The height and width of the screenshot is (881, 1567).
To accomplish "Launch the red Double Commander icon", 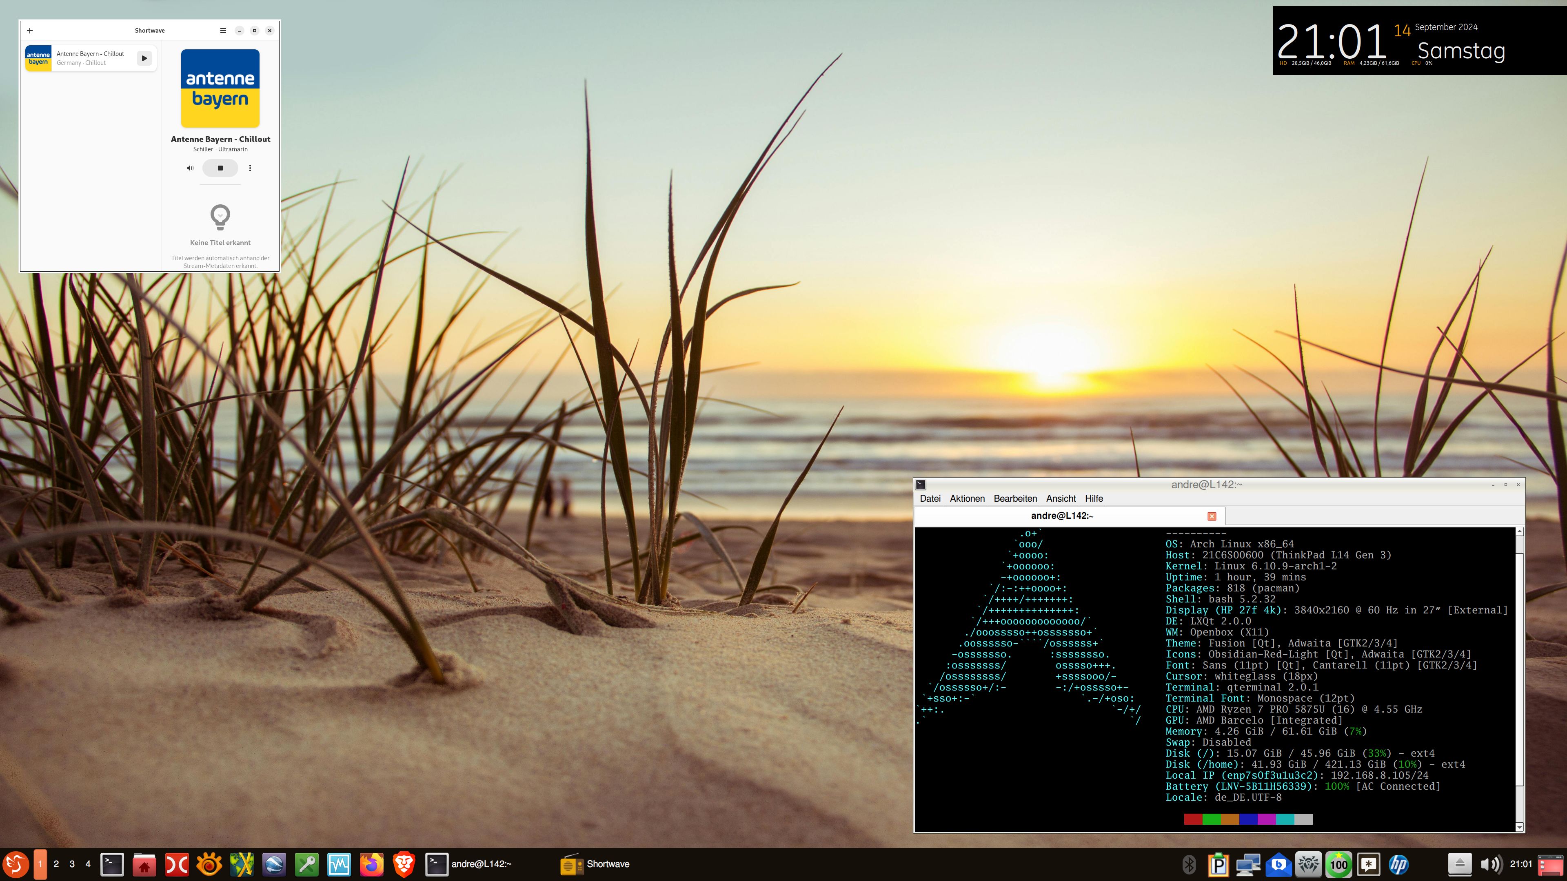I will click(x=177, y=864).
